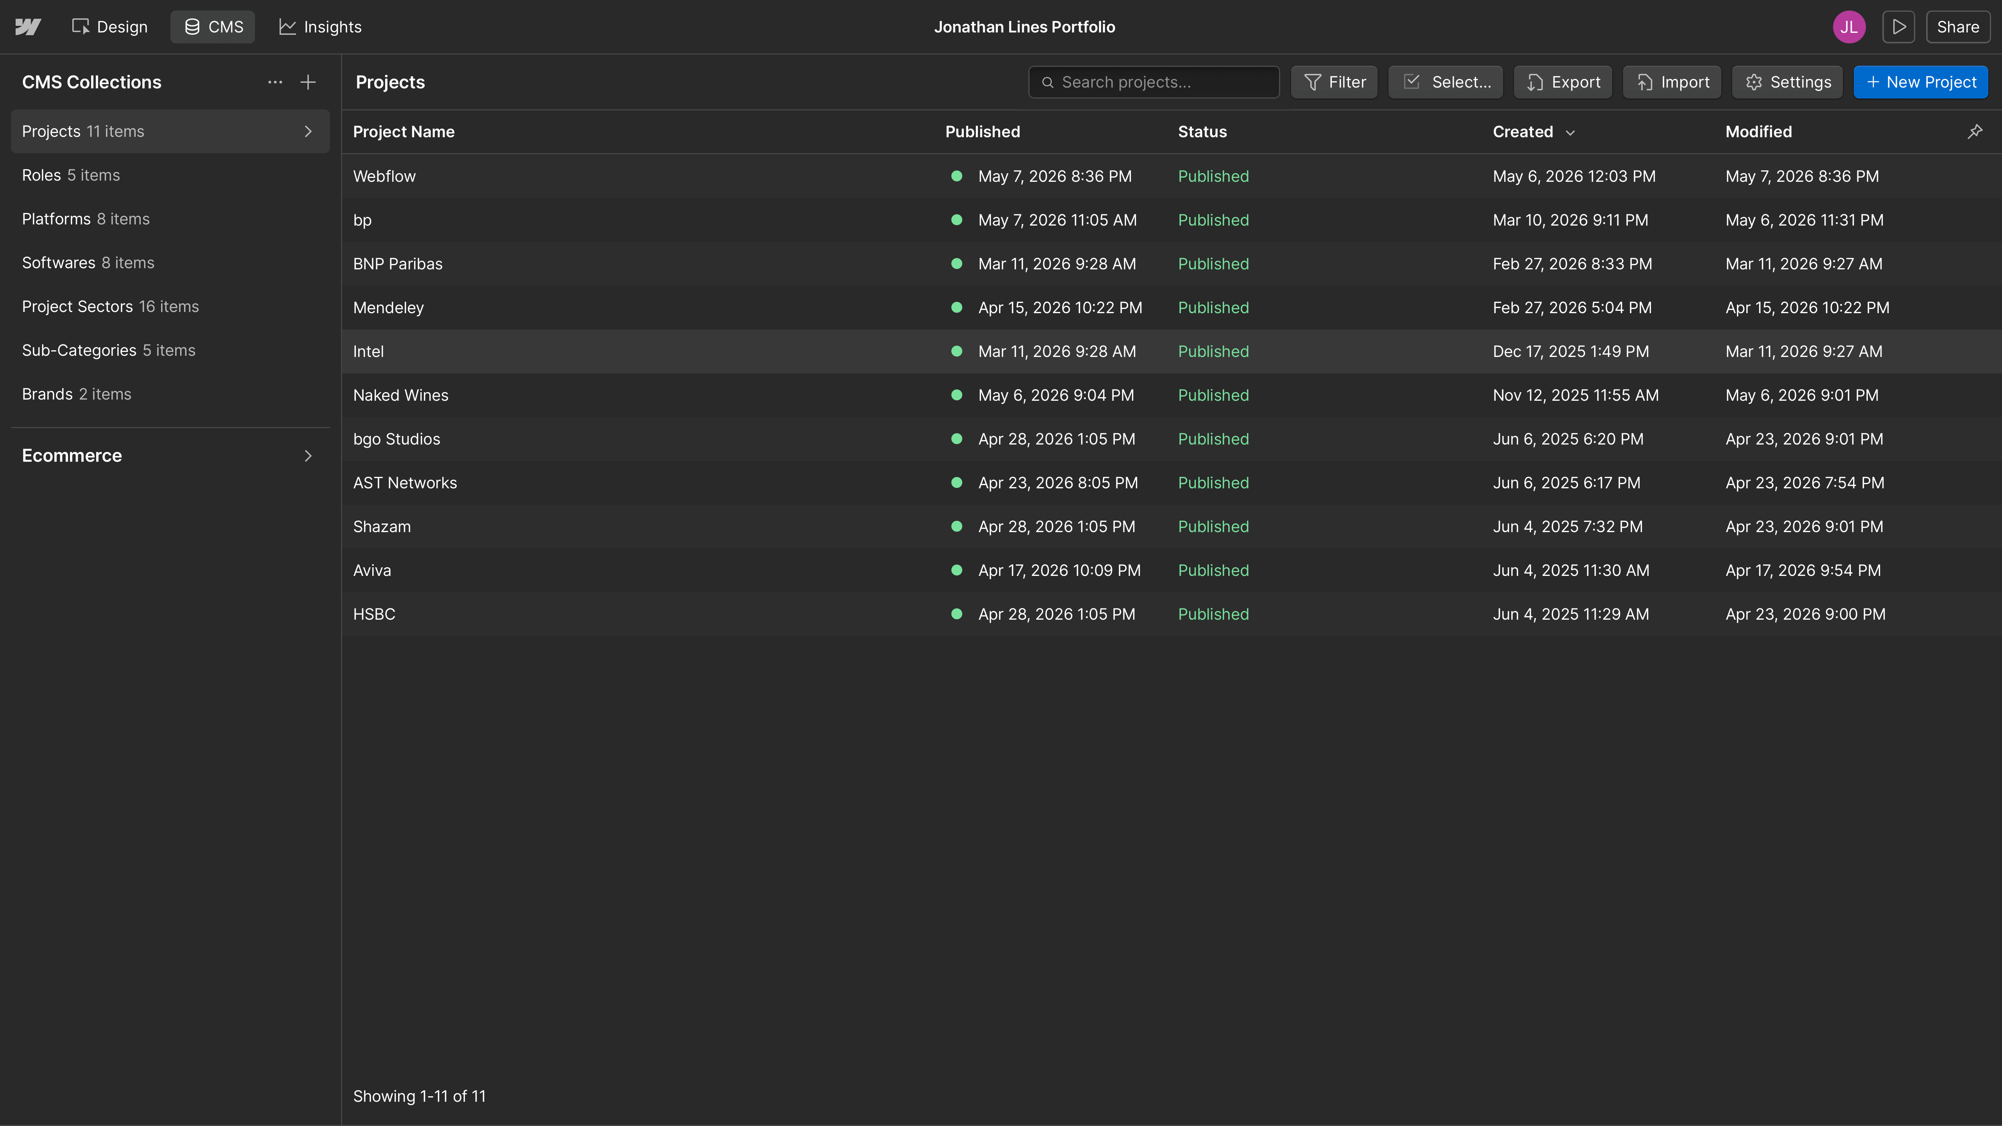
Task: Sort by Status column header
Action: (x=1202, y=132)
